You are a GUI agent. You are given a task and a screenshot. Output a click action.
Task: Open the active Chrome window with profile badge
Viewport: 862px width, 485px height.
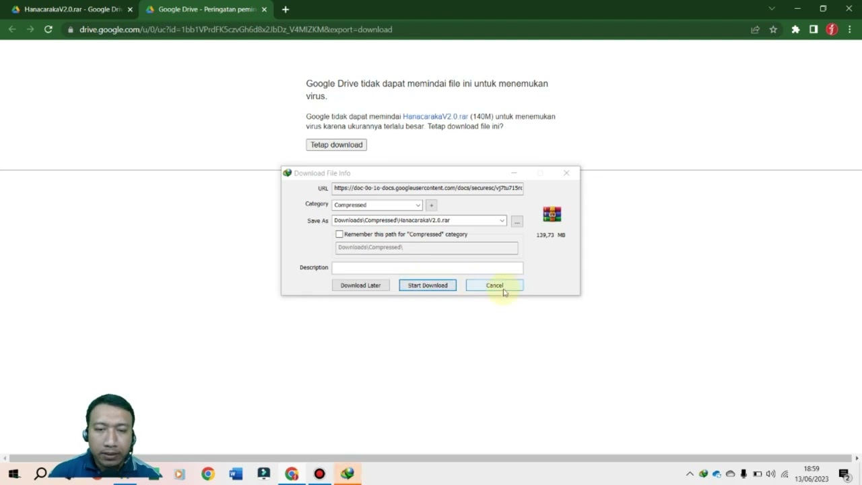pos(292,474)
